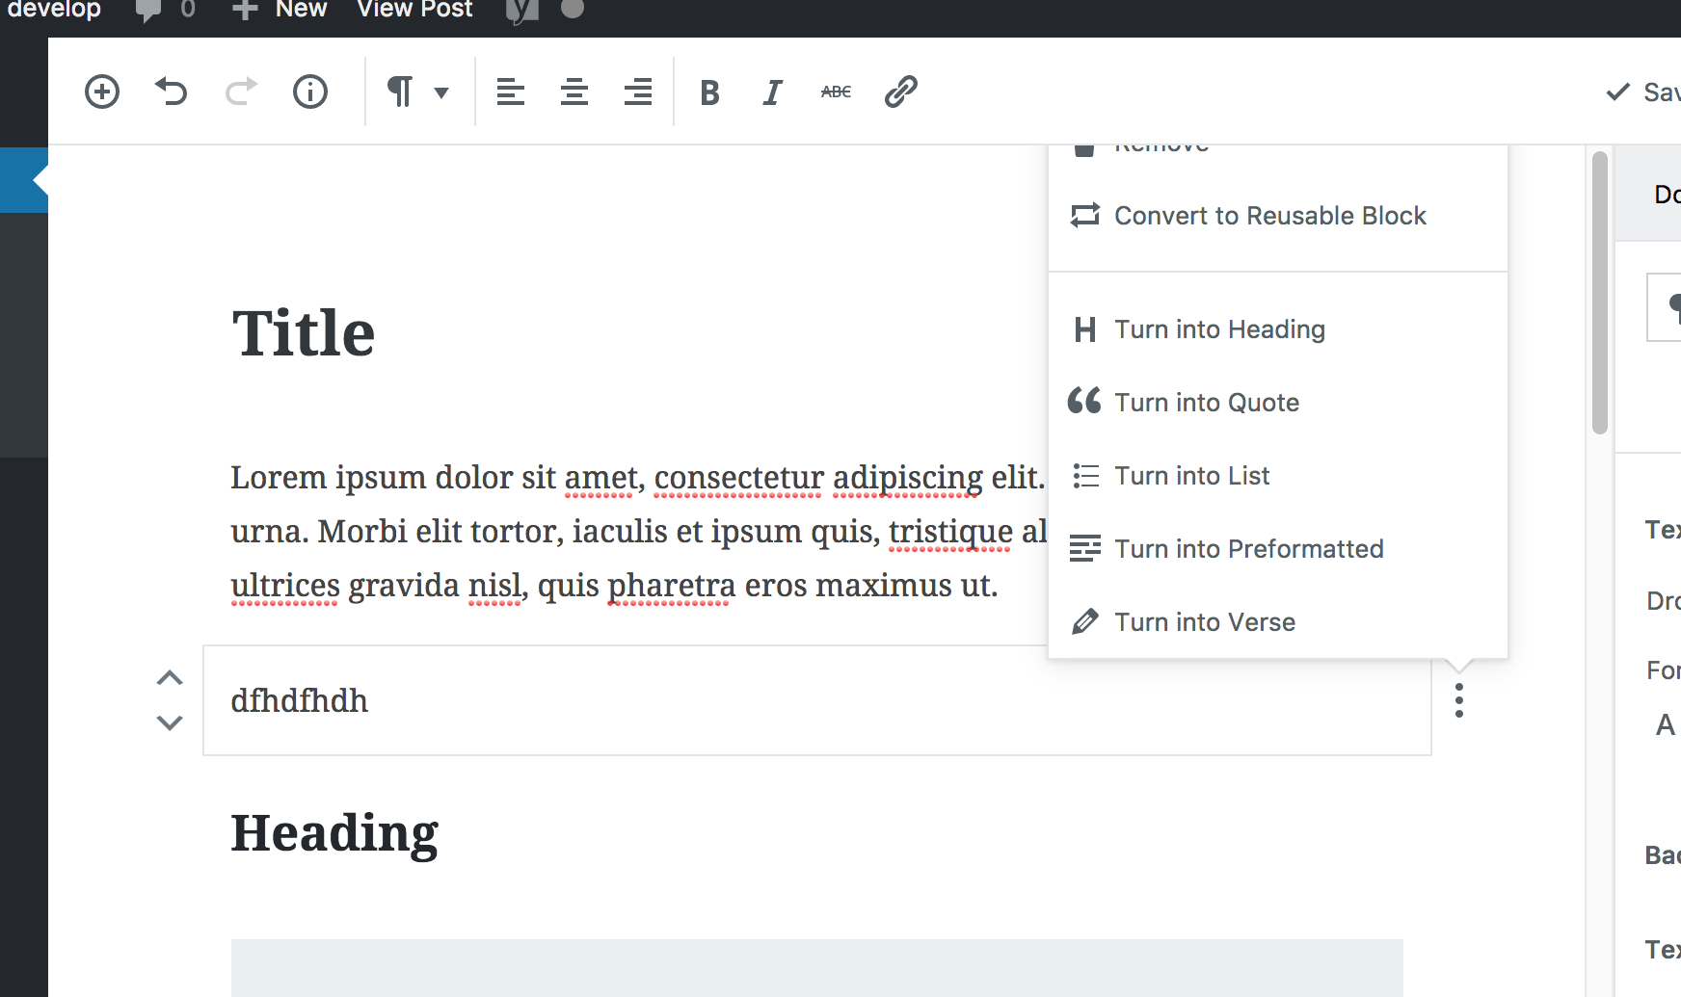Align text center
The width and height of the screenshot is (1681, 997).
tap(574, 92)
